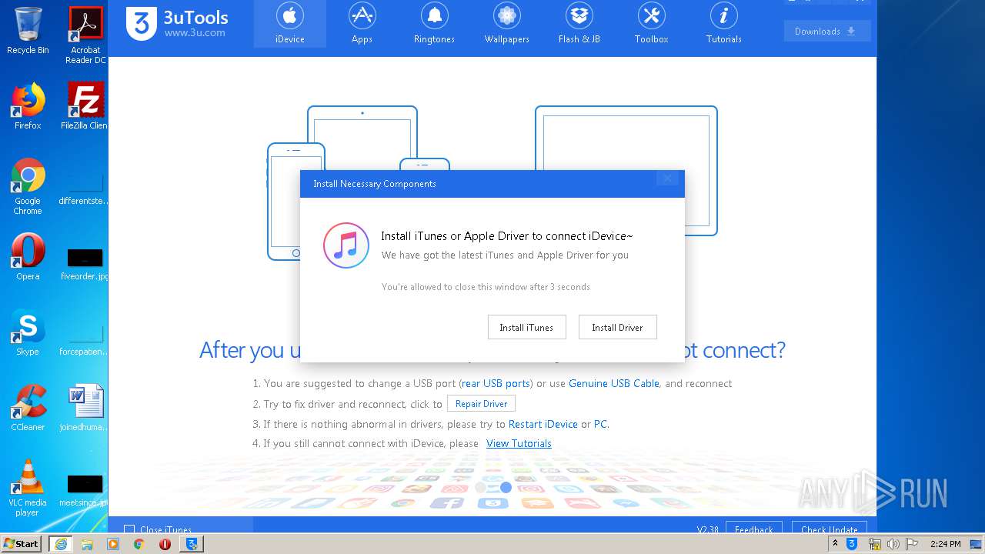
Task: Click the Repair Driver button
Action: click(x=481, y=403)
